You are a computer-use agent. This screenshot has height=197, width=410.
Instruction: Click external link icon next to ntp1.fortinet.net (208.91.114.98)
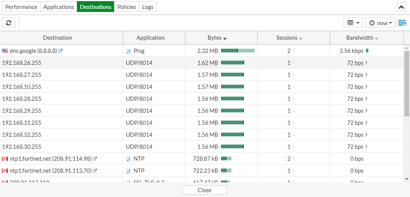pyautogui.click(x=95, y=158)
